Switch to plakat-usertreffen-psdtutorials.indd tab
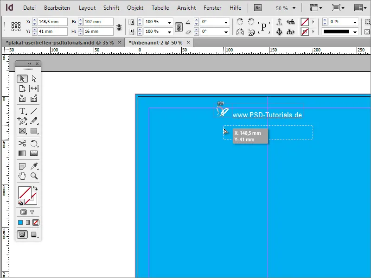Viewport: 371px width, 278px height. click(x=60, y=43)
